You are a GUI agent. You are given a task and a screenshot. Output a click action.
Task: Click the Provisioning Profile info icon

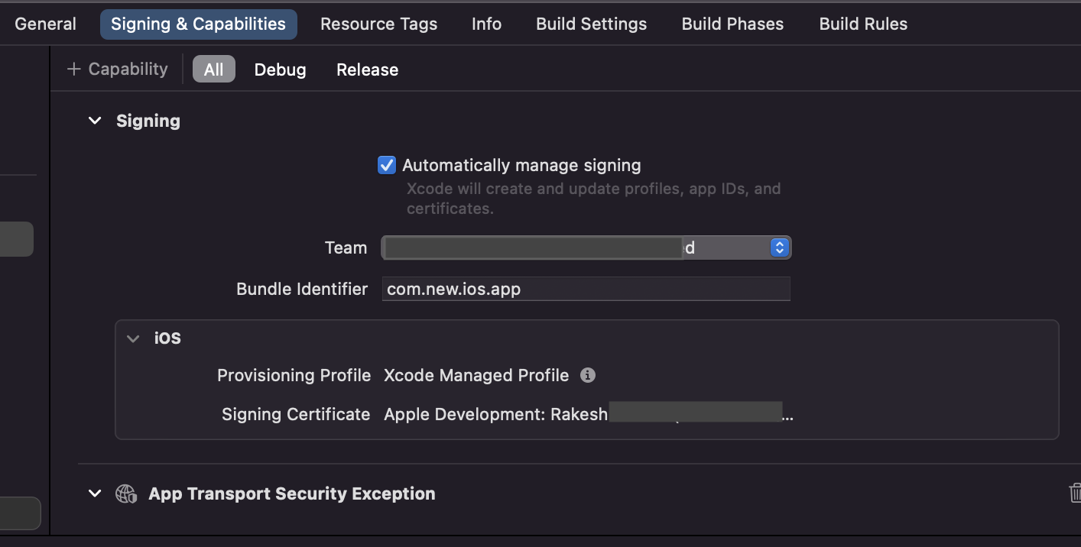pyautogui.click(x=587, y=375)
